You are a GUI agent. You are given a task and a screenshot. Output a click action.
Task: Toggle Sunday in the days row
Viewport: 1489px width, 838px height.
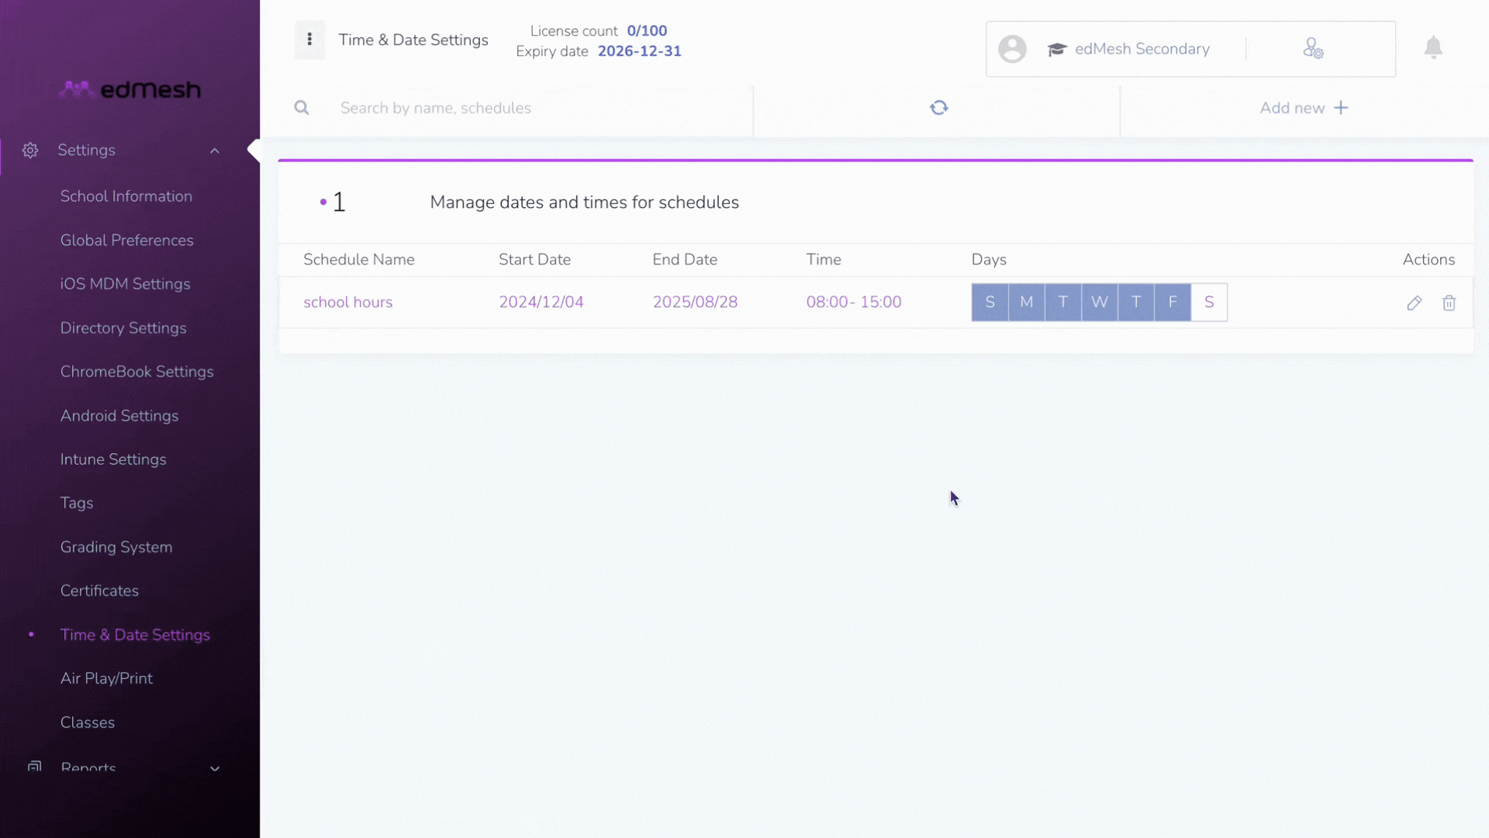tap(990, 303)
